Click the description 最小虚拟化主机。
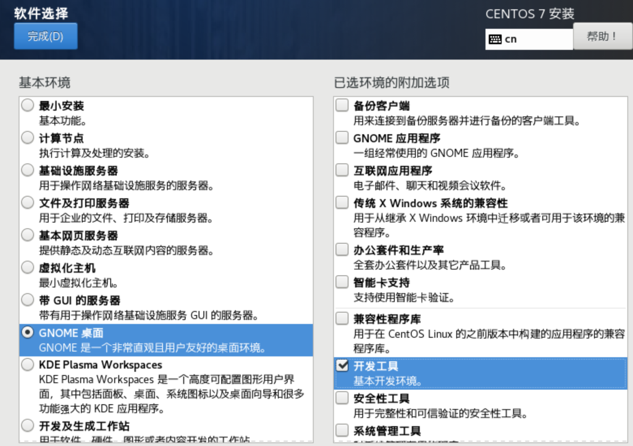Image resolution: width=633 pixels, height=446 pixels. point(78,283)
